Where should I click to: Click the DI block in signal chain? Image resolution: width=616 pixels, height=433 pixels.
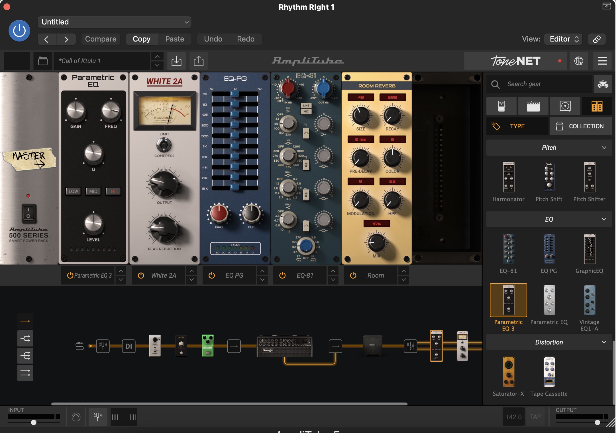(x=129, y=346)
